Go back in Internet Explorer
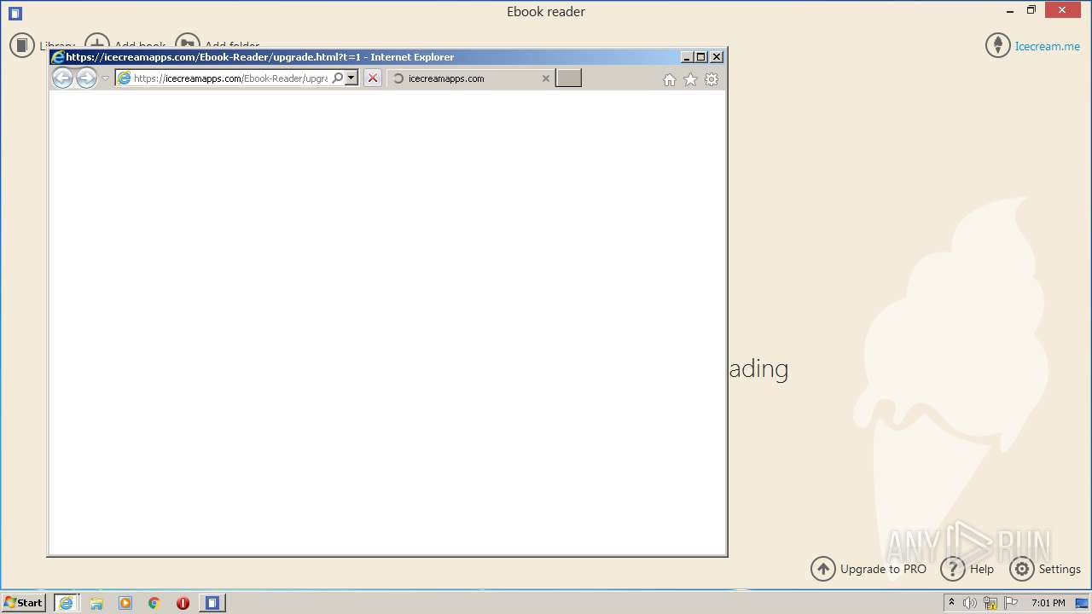This screenshot has height=614, width=1092. coord(63,78)
